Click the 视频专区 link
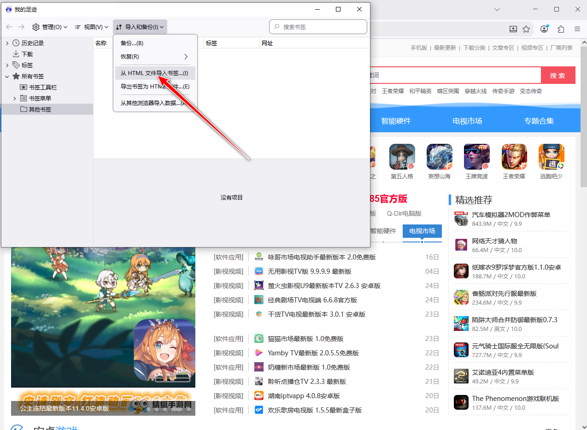Image resolution: width=587 pixels, height=430 pixels. 532,48
